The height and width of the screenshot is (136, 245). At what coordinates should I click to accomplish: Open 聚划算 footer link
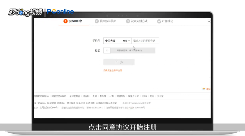[103, 96]
